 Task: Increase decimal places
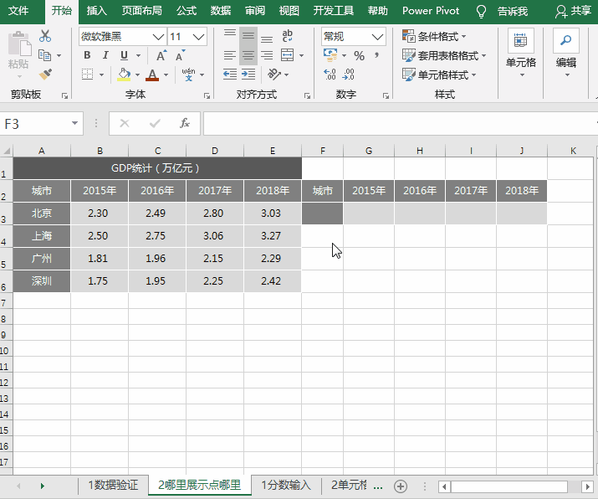pos(330,74)
